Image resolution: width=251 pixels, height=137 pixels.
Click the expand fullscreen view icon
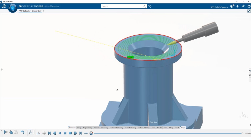(x=249, y=11)
